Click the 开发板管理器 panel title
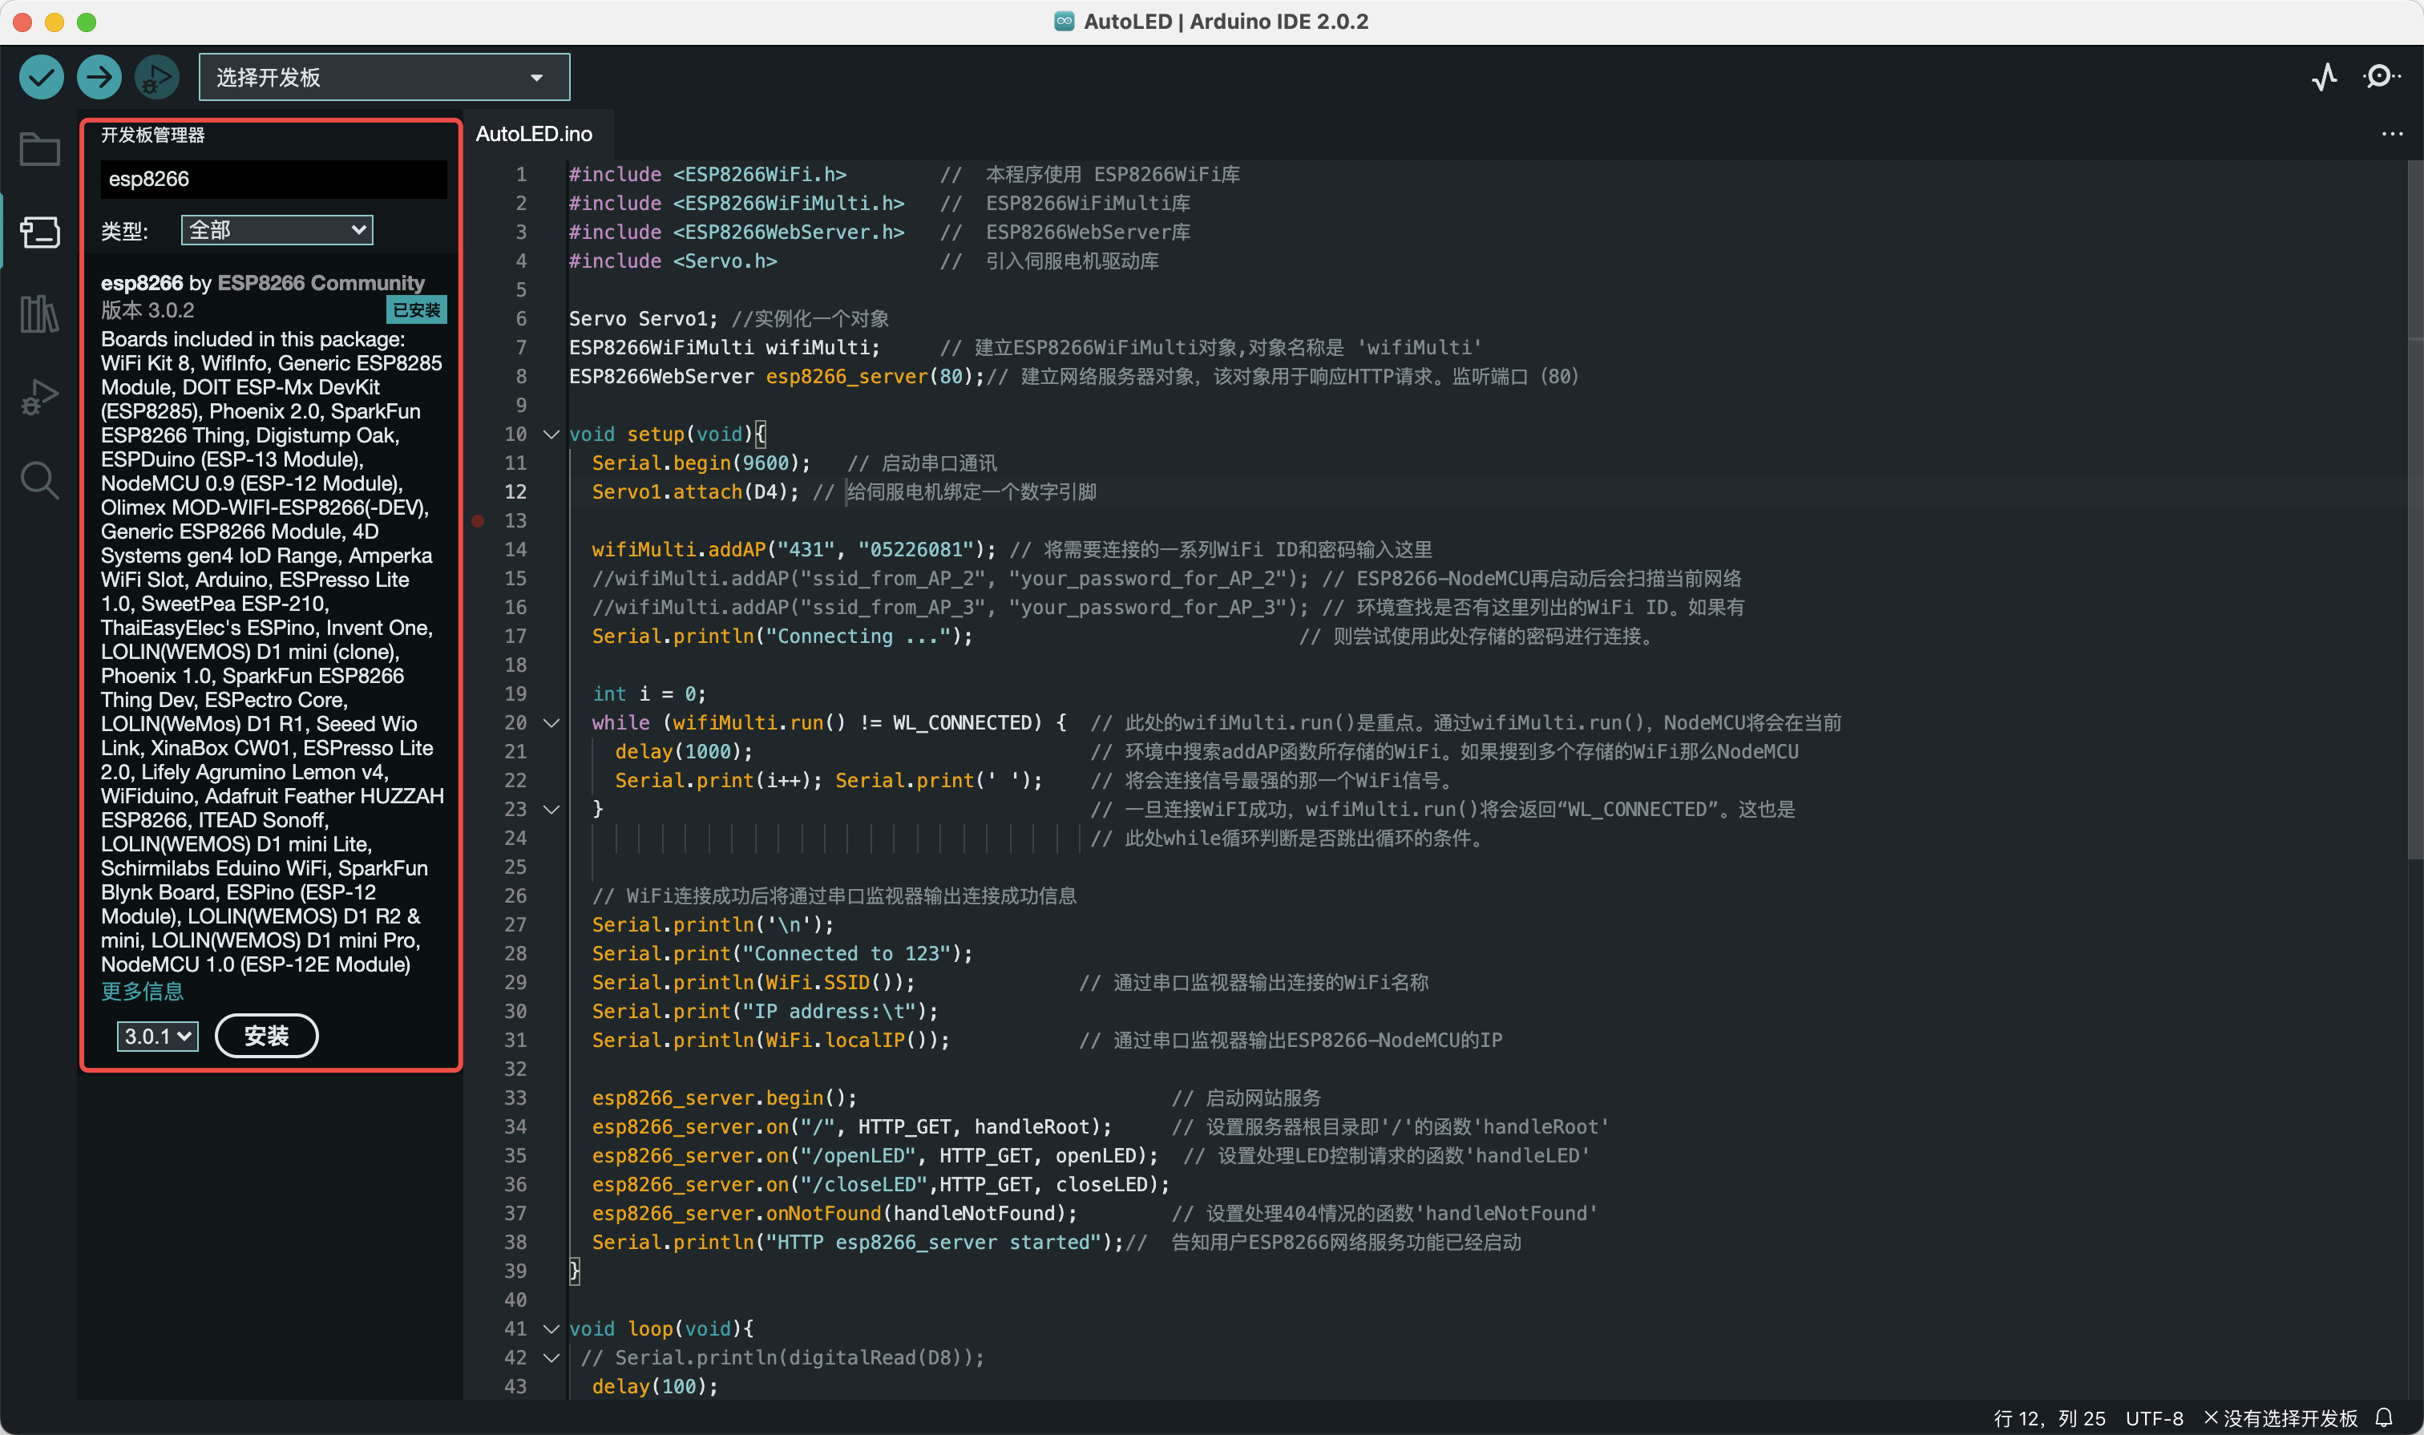This screenshot has height=1435, width=2424. (x=153, y=135)
